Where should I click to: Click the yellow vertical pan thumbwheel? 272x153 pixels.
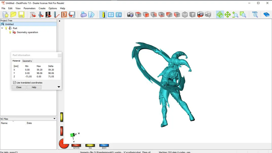[x=62, y=117]
